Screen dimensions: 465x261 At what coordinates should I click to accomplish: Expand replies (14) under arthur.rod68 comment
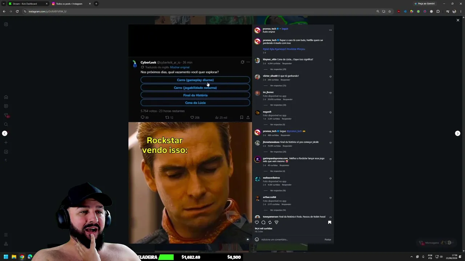(x=278, y=210)
